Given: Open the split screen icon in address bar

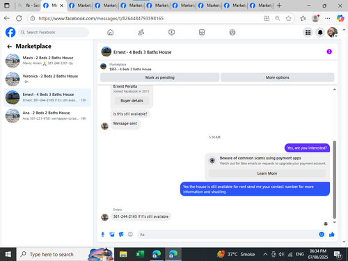Looking at the screenshot, I should click(x=267, y=18).
